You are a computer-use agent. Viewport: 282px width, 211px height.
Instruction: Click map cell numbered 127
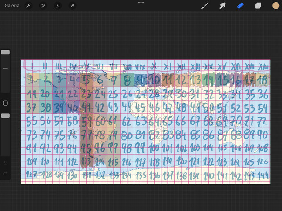[32, 174]
